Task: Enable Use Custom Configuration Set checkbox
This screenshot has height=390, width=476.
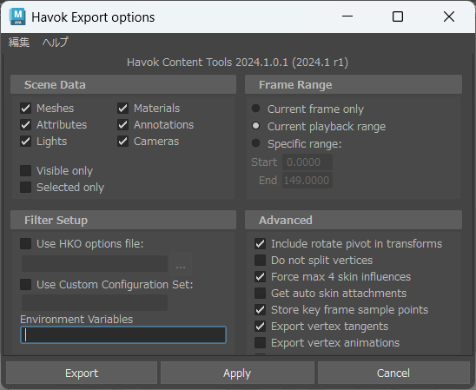Action: [26, 284]
